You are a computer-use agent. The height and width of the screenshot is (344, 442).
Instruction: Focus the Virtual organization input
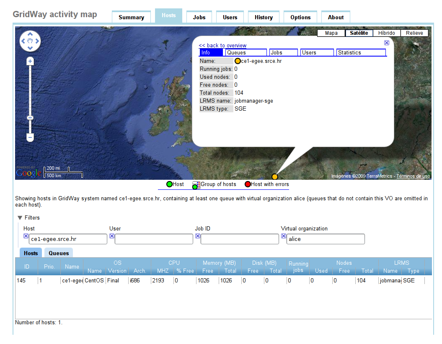click(x=326, y=239)
